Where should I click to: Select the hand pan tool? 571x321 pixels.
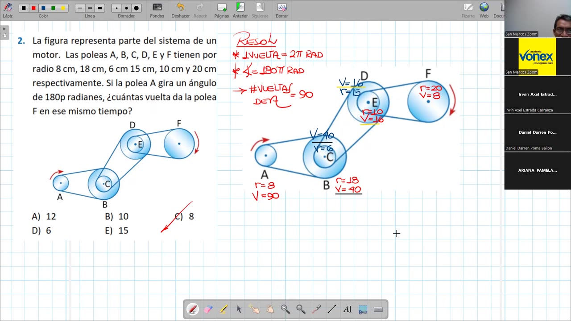click(270, 309)
